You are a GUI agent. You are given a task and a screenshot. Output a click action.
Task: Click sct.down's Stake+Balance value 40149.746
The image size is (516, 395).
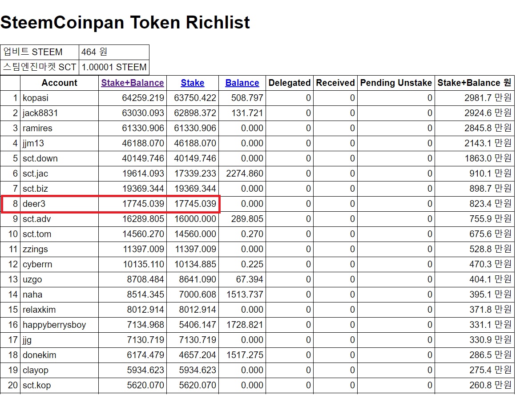pos(143,158)
